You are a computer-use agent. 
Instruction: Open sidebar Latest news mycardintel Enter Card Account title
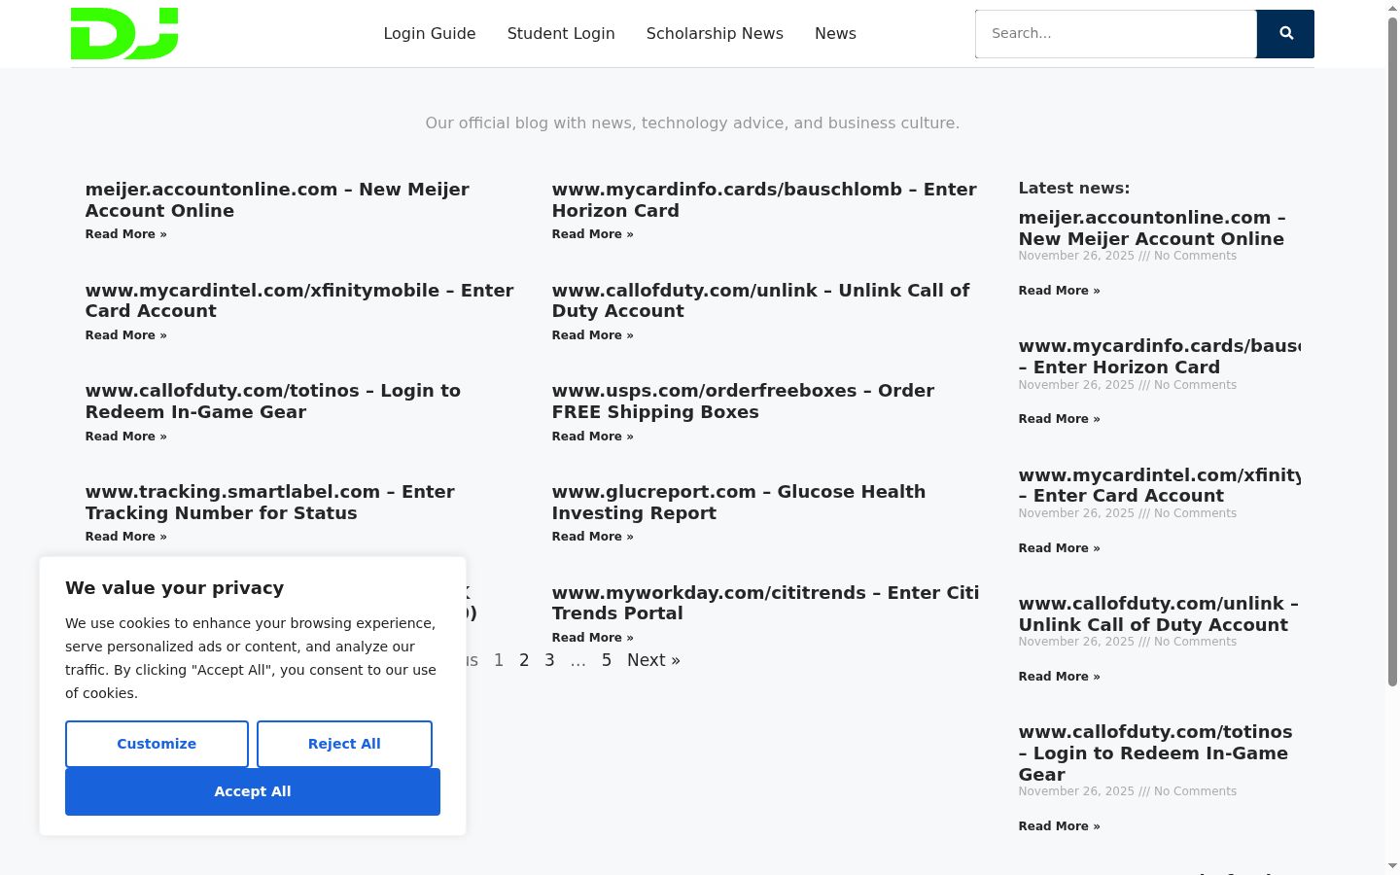(x=1159, y=485)
